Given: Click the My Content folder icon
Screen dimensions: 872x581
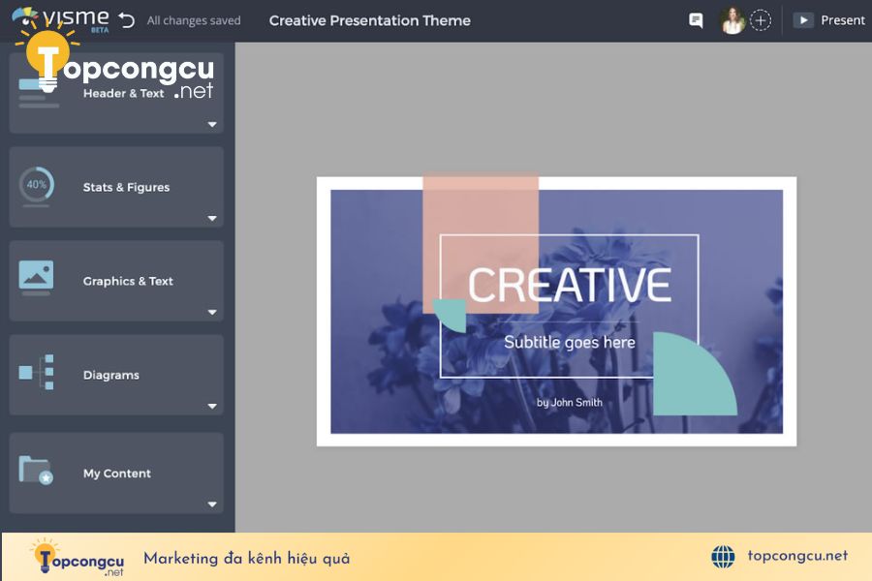Looking at the screenshot, I should tap(36, 471).
